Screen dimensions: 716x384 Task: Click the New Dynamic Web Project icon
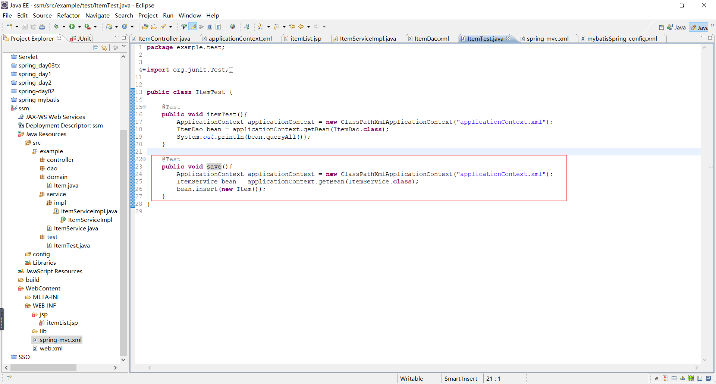109,26
